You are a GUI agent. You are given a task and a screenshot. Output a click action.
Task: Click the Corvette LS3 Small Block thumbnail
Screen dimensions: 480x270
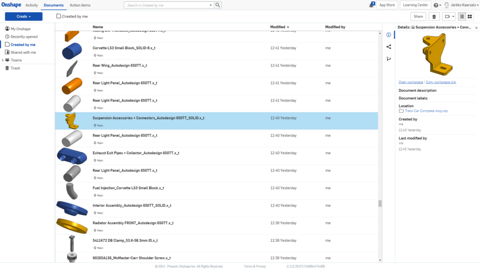click(x=72, y=51)
